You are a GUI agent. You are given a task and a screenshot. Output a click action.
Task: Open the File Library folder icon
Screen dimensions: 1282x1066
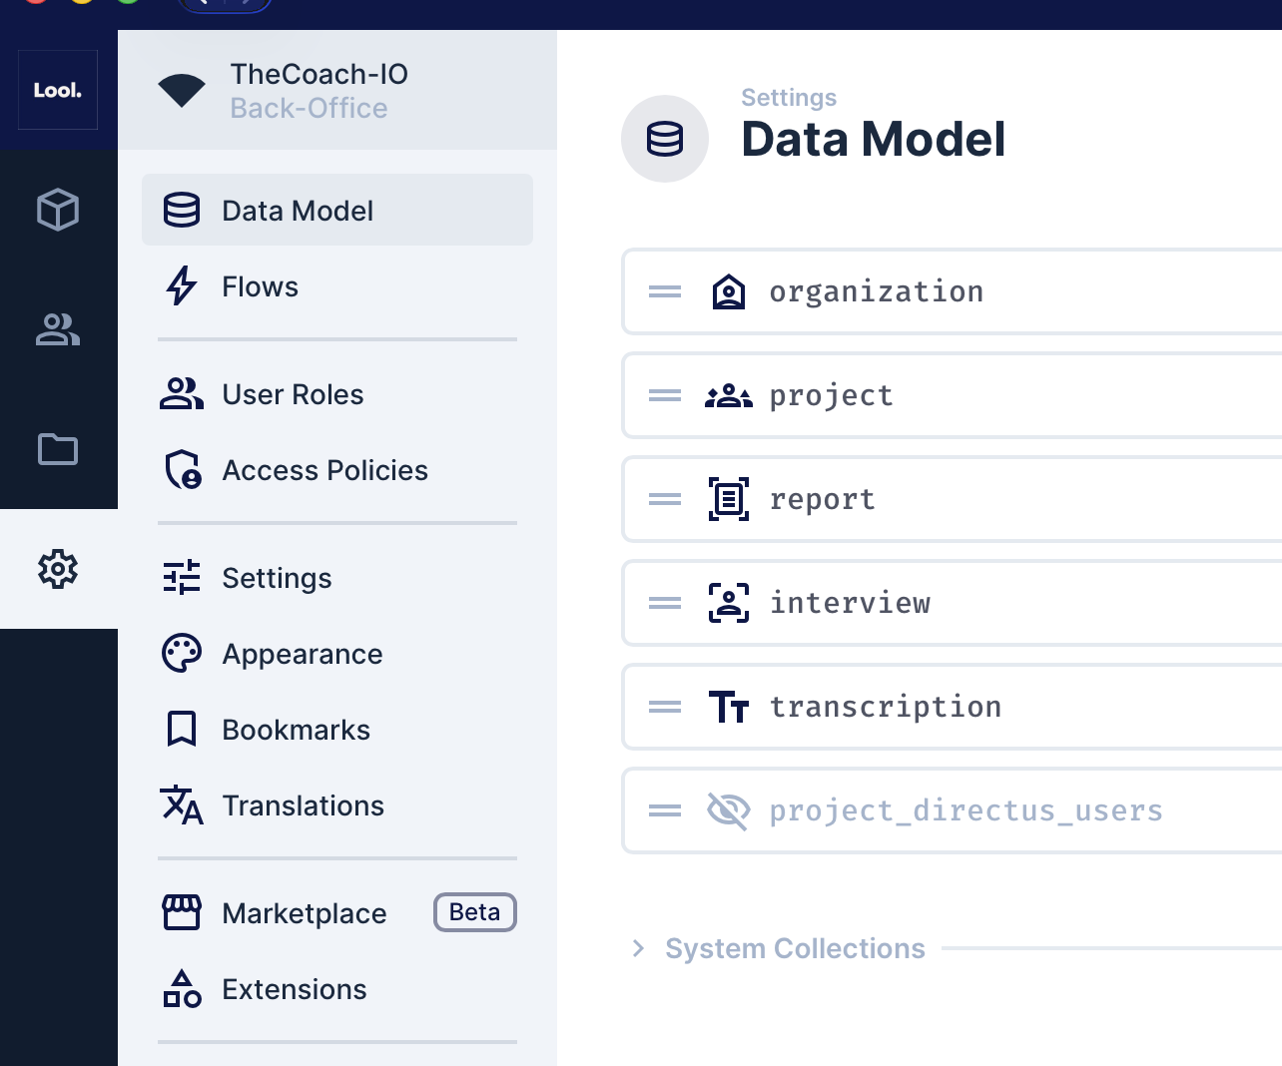(58, 449)
